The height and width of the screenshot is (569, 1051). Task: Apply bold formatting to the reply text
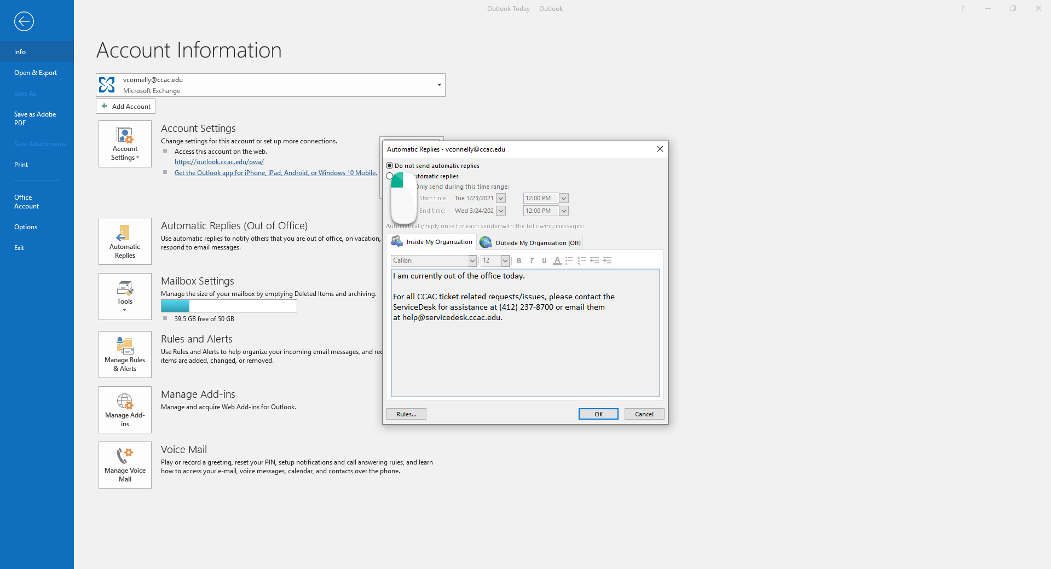[x=519, y=261]
